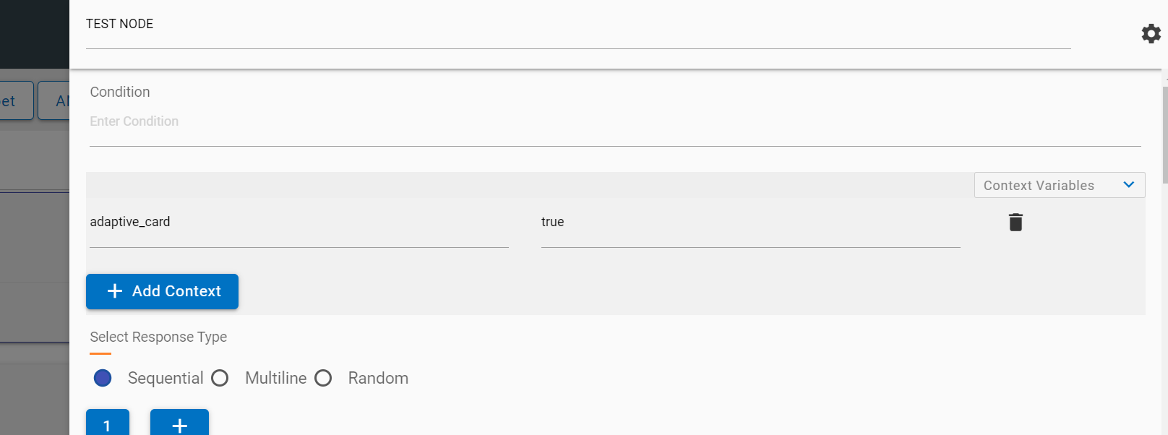Click the adaptive_card variable name field
This screenshot has height=435, width=1168.
(299, 222)
